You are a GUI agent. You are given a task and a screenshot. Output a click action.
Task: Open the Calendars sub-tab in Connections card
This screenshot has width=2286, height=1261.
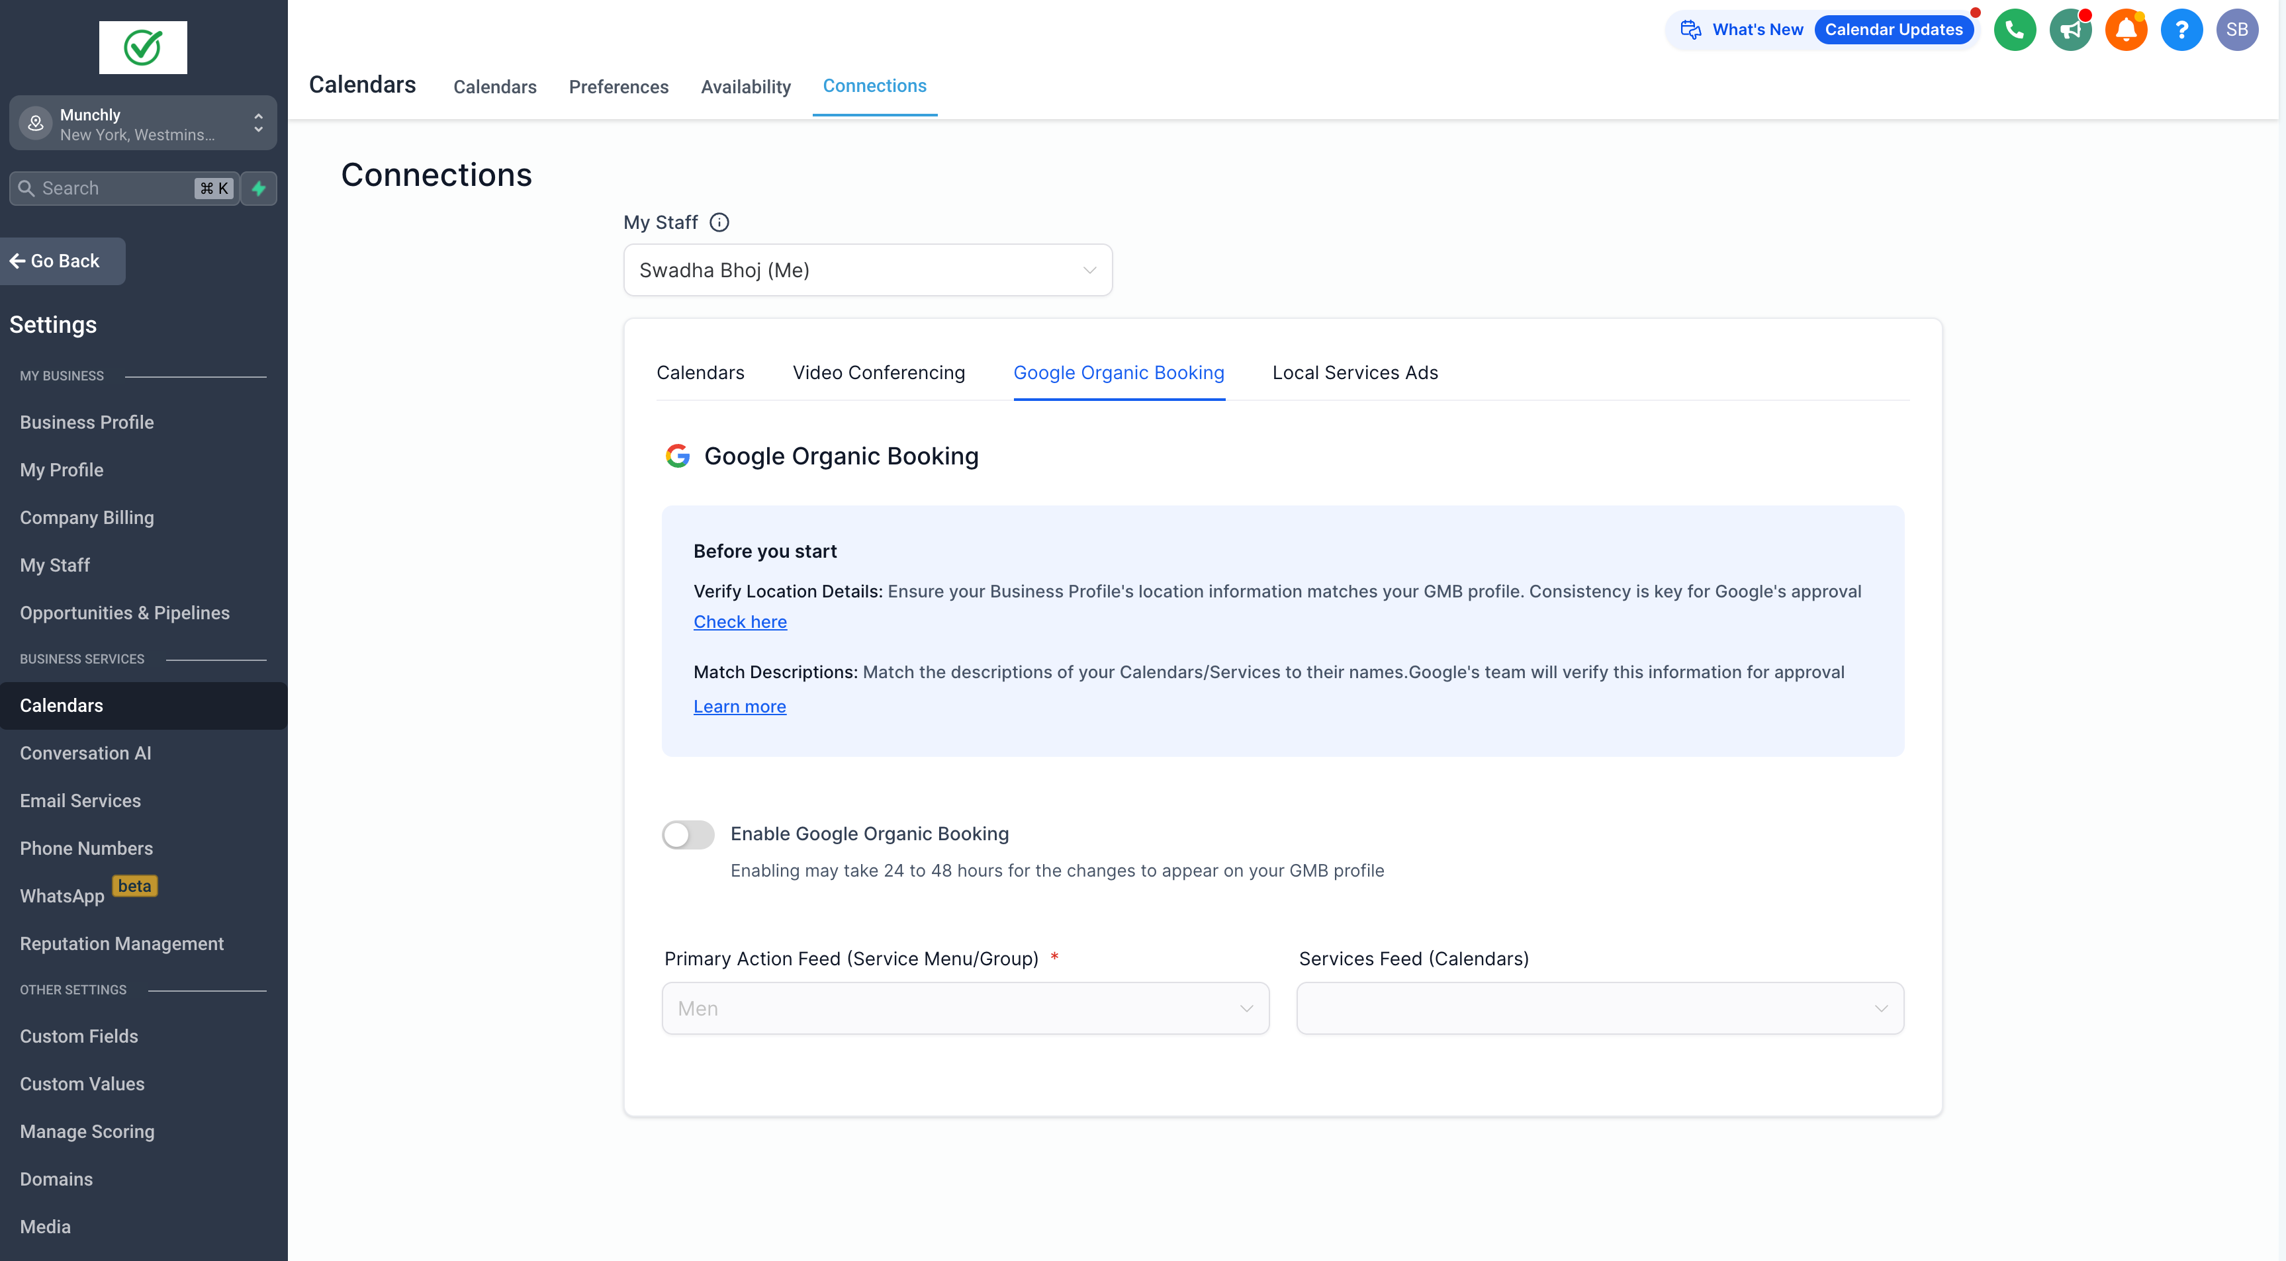tap(700, 372)
